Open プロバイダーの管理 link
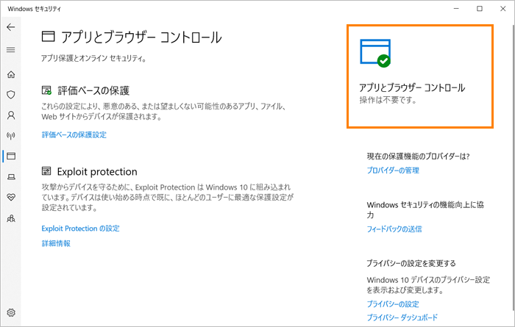 pos(393,170)
